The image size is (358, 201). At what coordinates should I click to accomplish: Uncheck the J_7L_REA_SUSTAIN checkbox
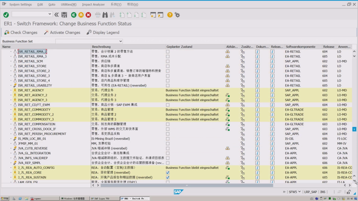[x=168, y=177]
